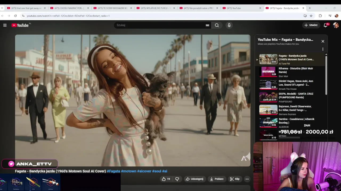Close the YouTube Mix playlist panel
Image resolution: width=341 pixels, height=191 pixels.
click(323, 41)
